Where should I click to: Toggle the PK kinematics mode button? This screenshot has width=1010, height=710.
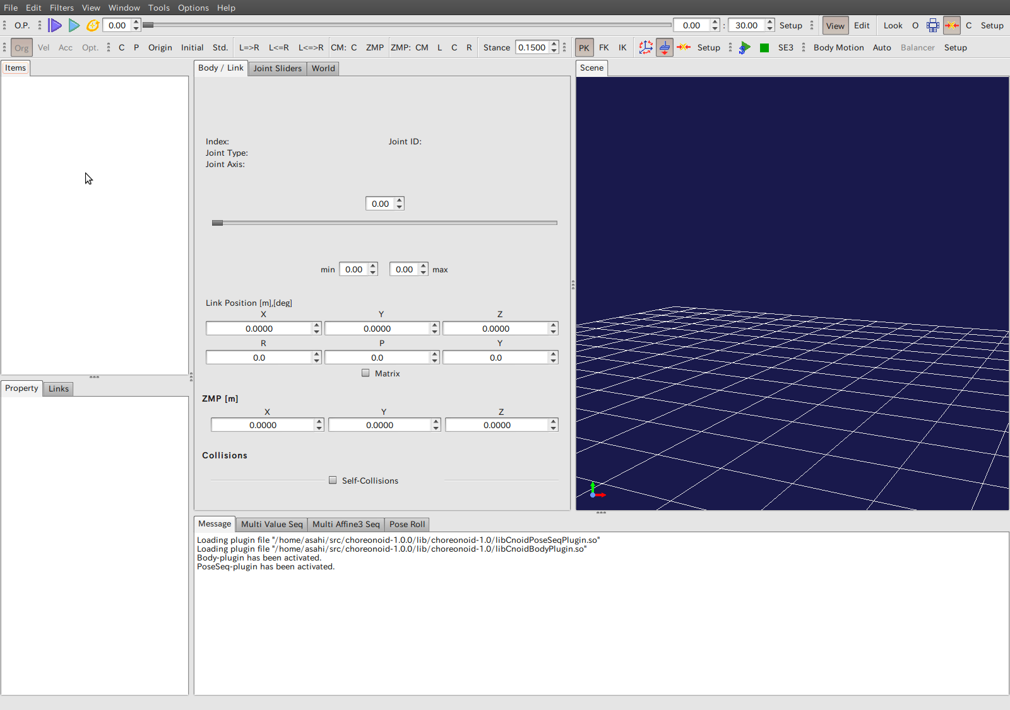(x=584, y=48)
